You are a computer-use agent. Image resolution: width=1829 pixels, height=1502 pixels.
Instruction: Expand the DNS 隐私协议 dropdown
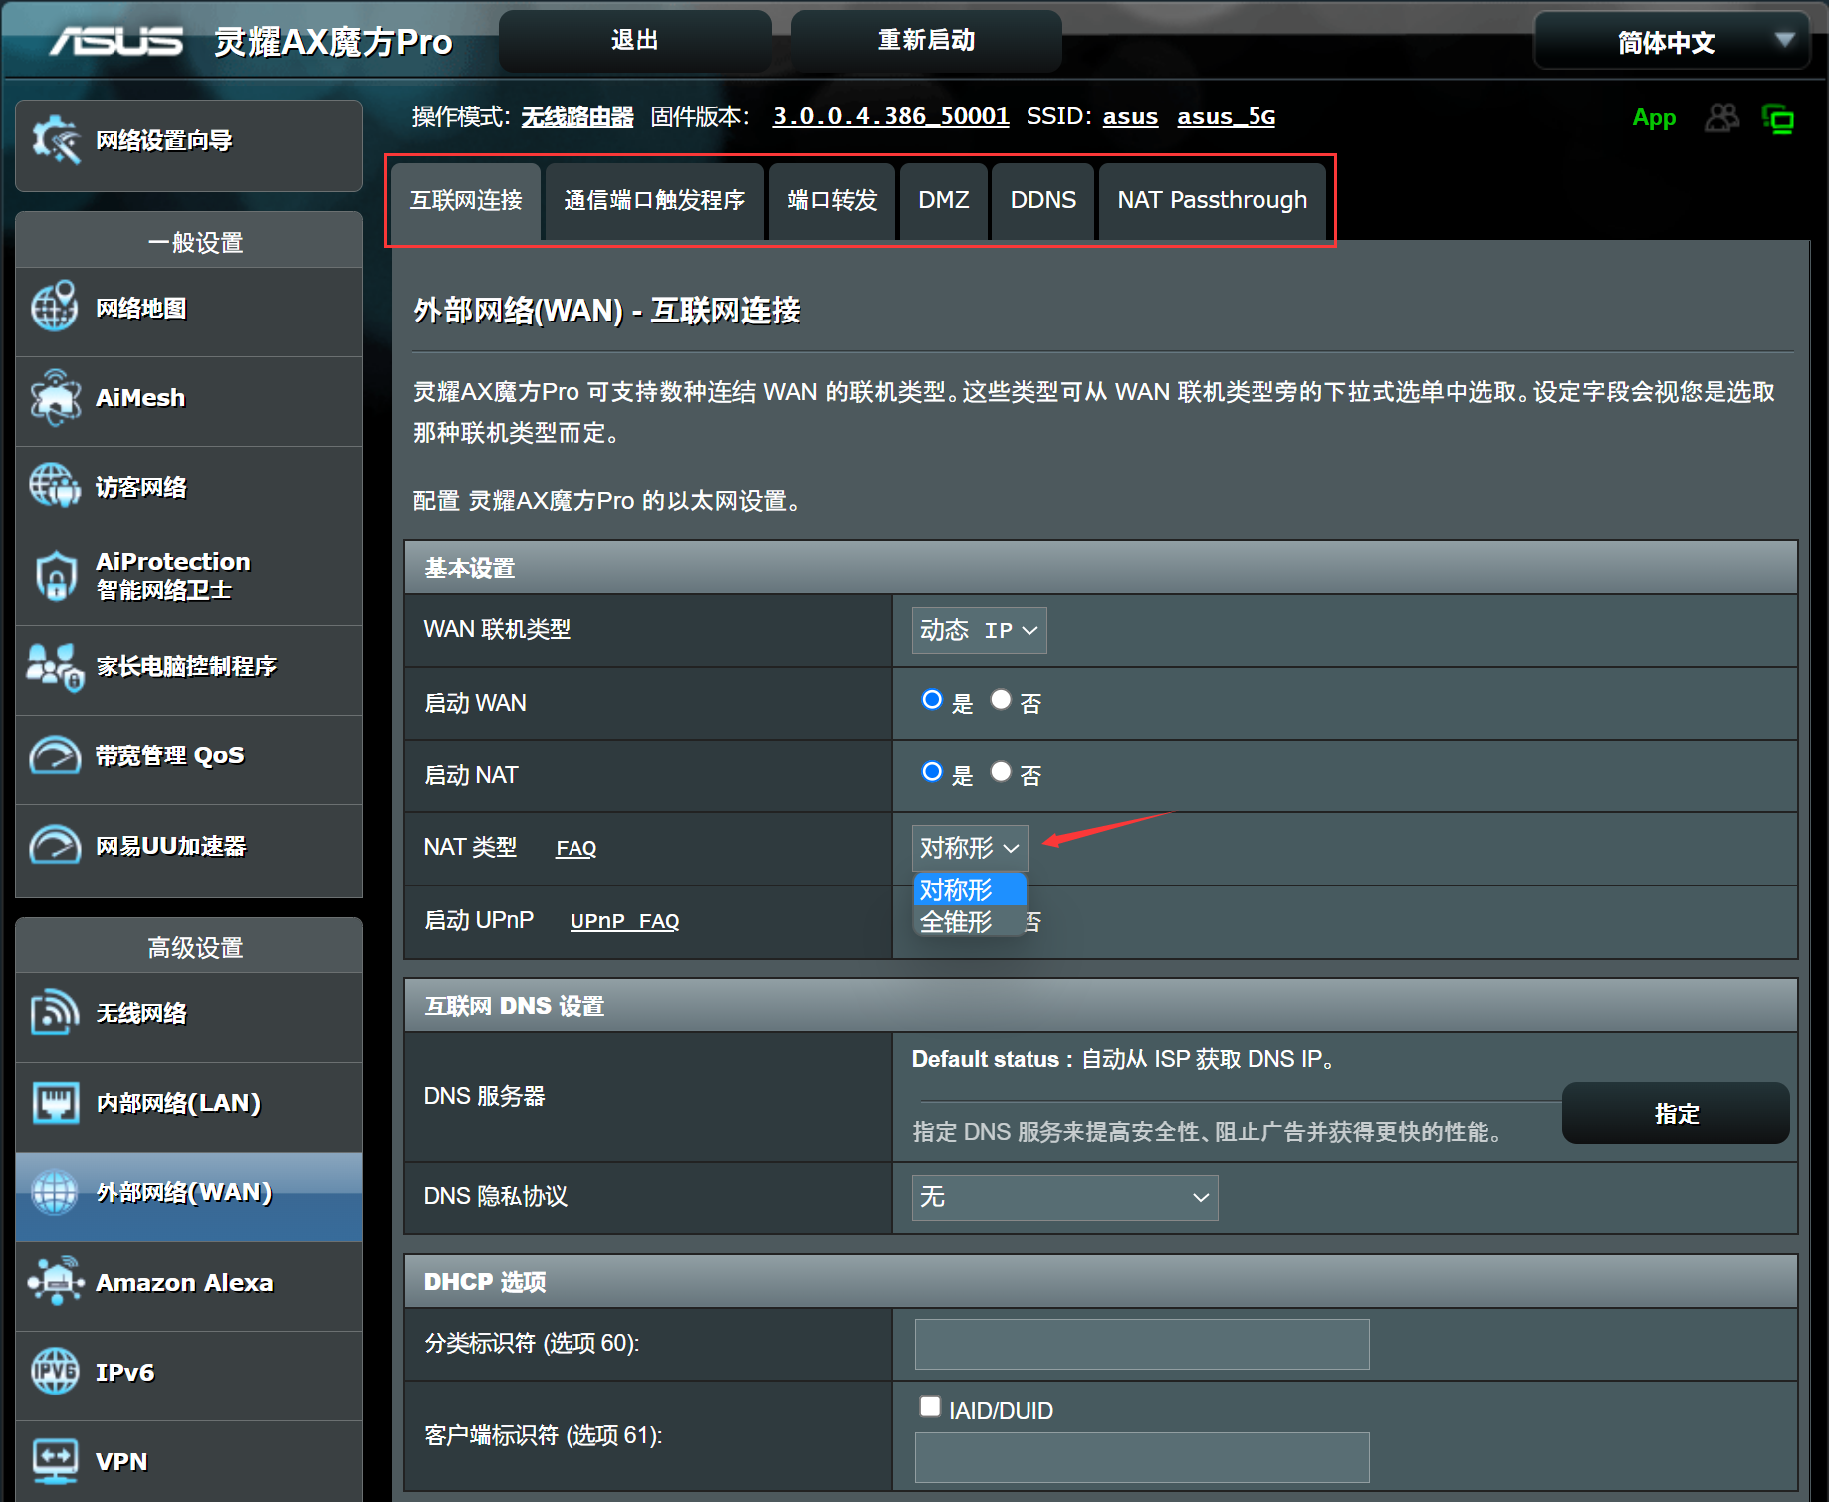[1064, 1197]
